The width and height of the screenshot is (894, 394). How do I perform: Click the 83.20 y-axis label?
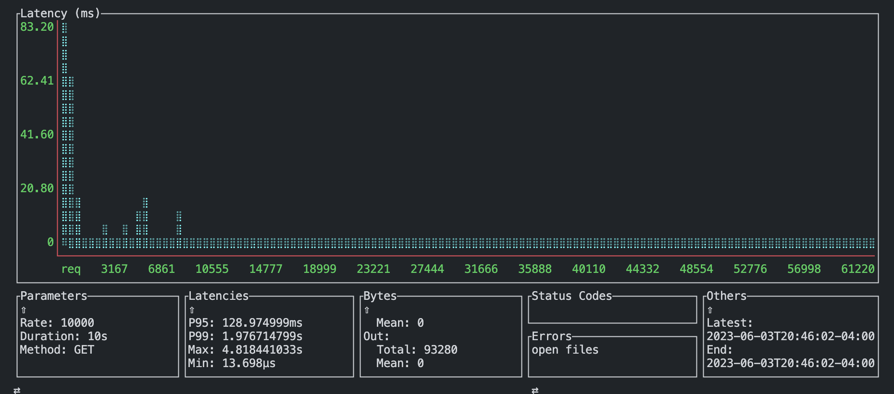pyautogui.click(x=37, y=27)
